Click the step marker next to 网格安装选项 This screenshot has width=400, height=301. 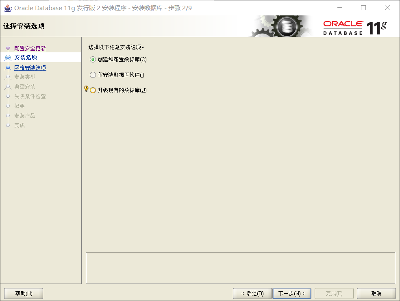(8, 68)
